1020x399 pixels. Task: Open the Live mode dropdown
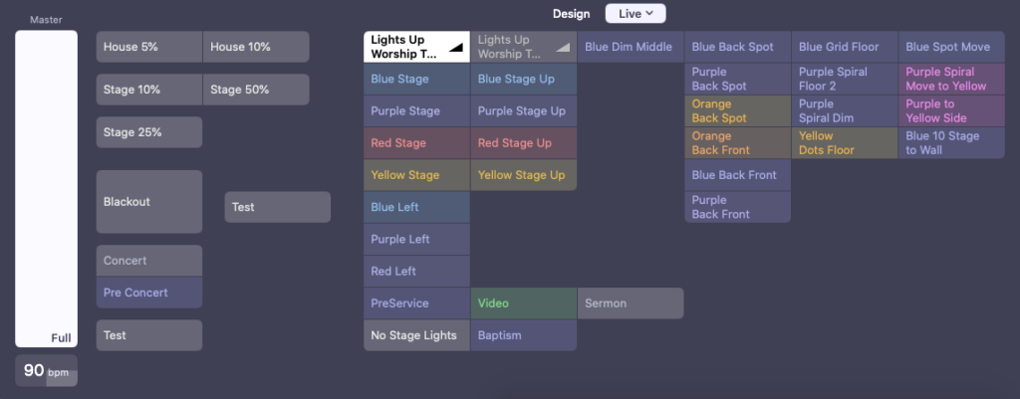[x=636, y=14]
